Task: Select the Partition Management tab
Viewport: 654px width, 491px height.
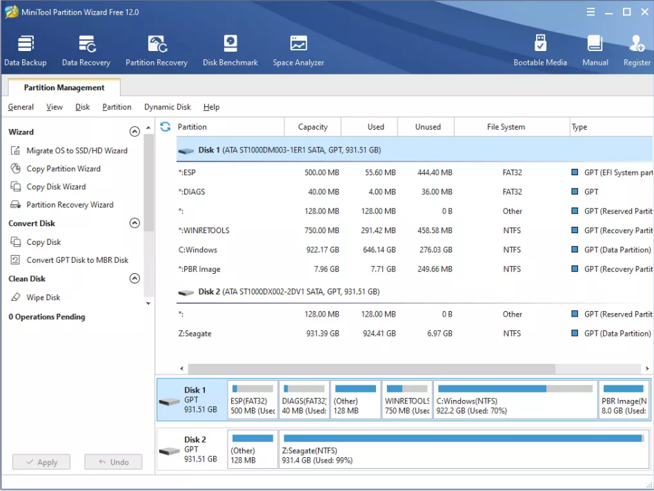Action: [x=64, y=88]
